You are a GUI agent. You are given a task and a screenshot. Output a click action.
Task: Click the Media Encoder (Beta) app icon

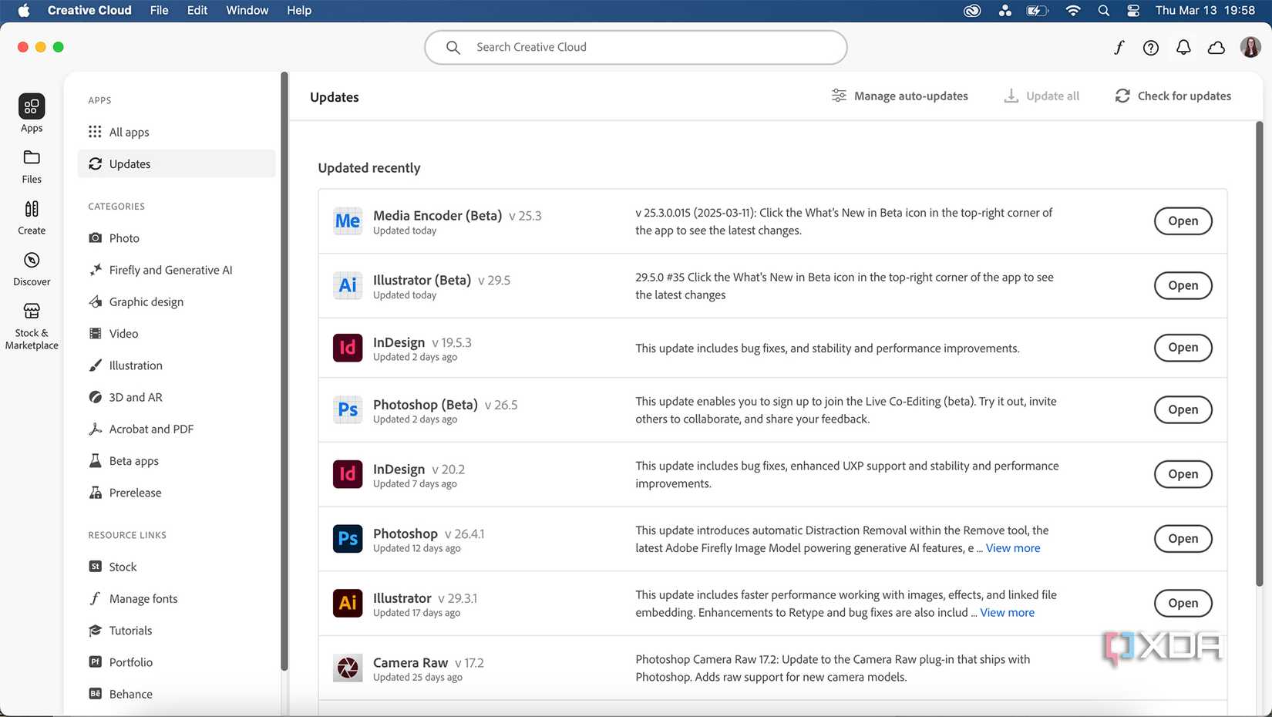click(348, 221)
